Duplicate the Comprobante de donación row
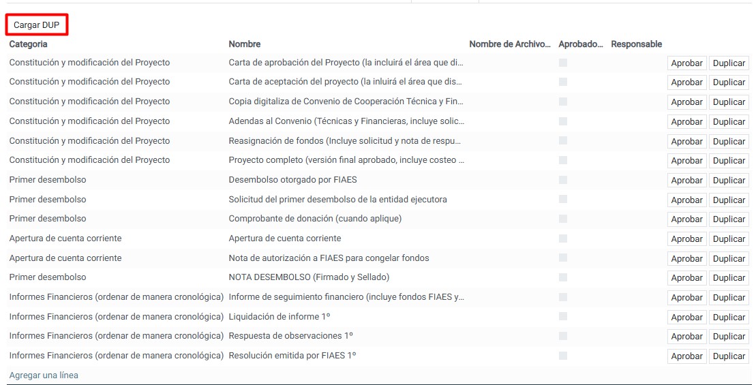 point(729,219)
